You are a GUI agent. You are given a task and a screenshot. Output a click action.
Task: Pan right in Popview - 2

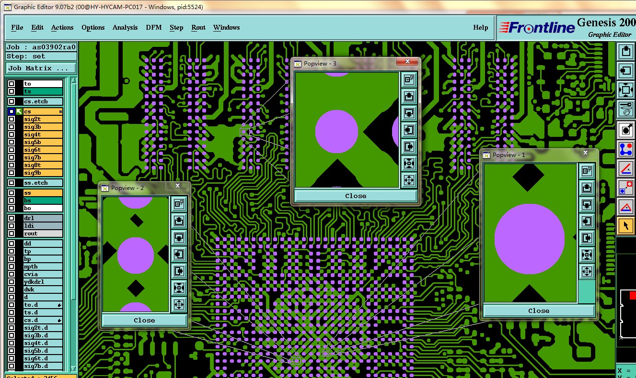click(179, 271)
